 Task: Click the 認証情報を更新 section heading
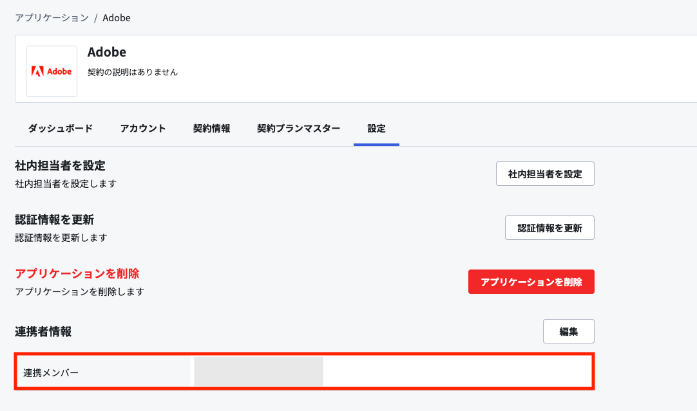point(54,220)
